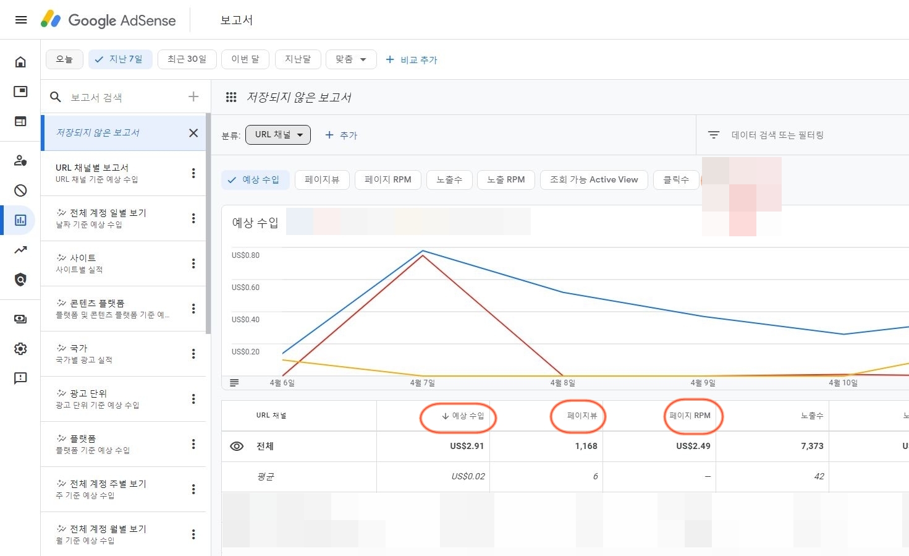Open the Optimization trend icon
Screen dimensions: 909x556
(20, 250)
